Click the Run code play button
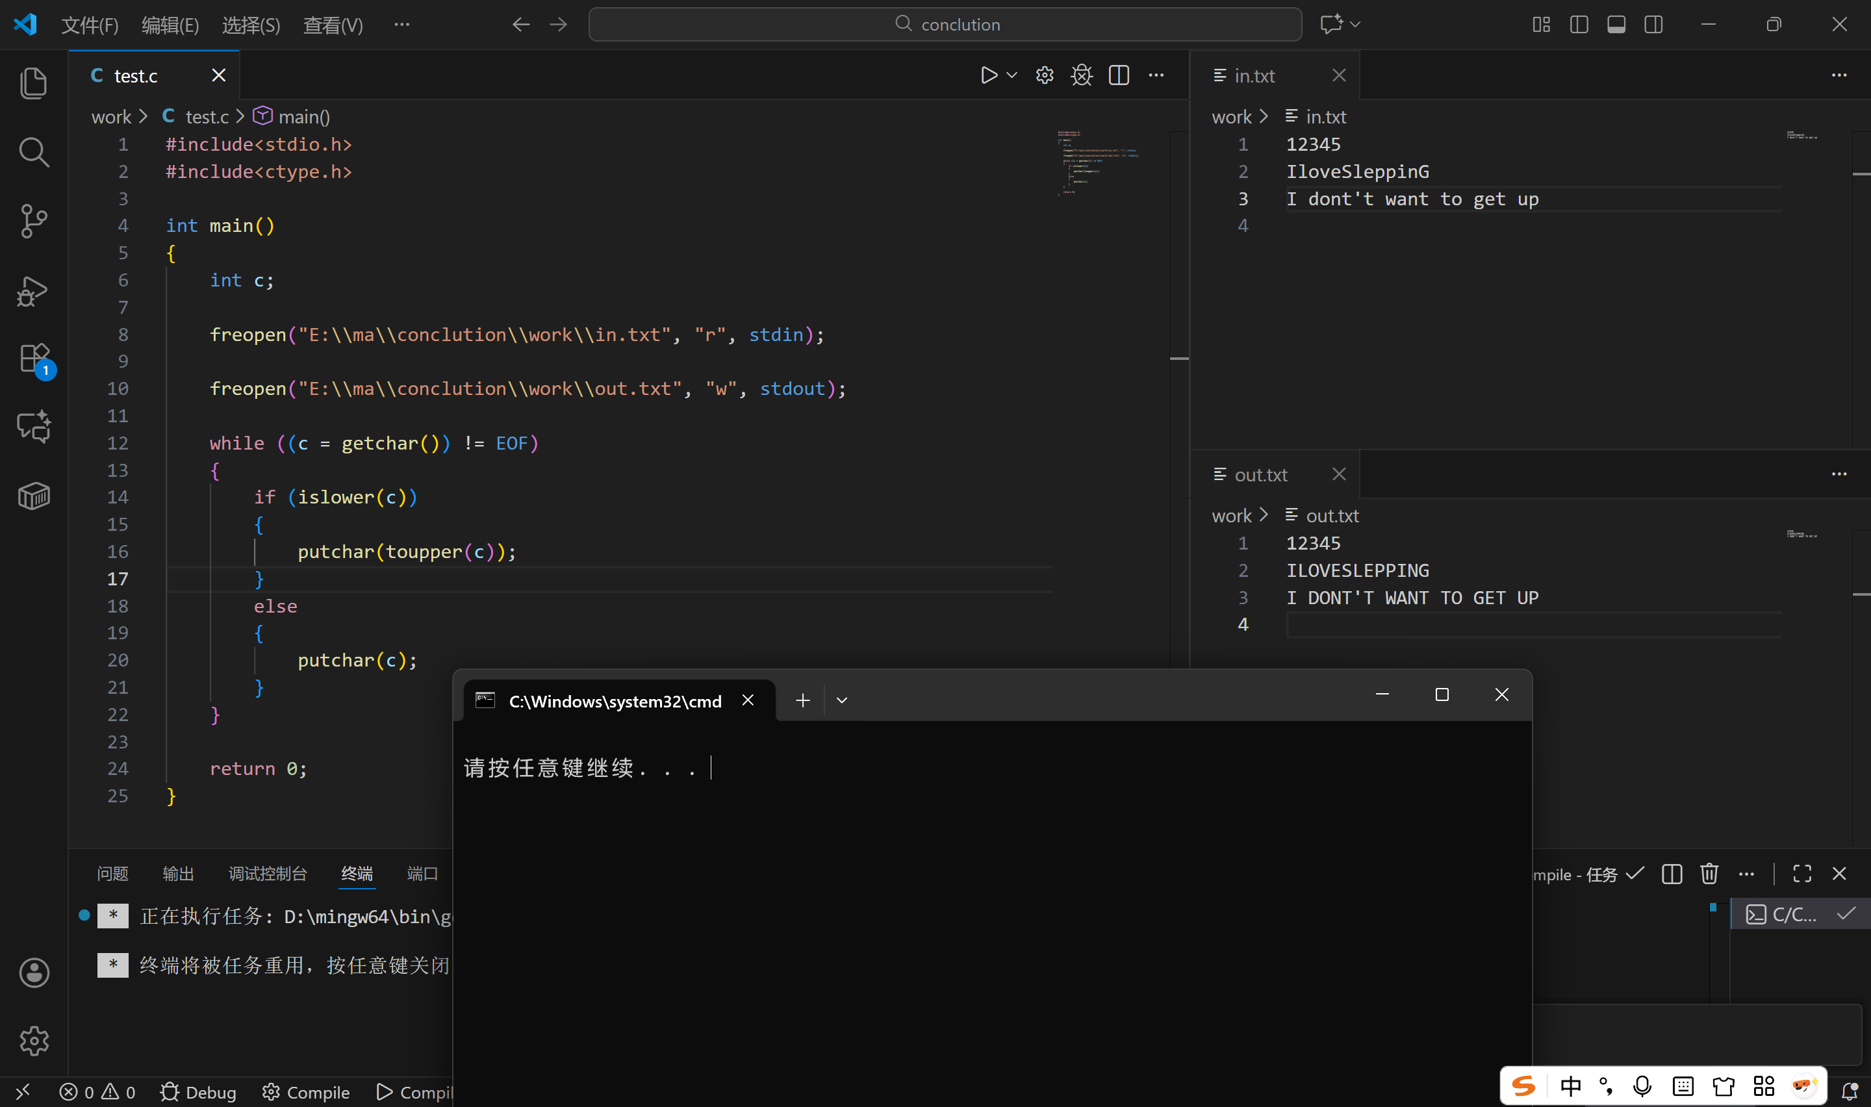1871x1107 pixels. (x=989, y=75)
